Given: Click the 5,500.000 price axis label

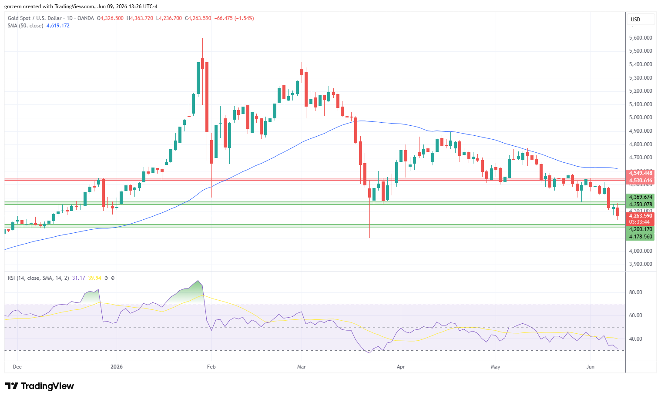Looking at the screenshot, I should coord(641,51).
